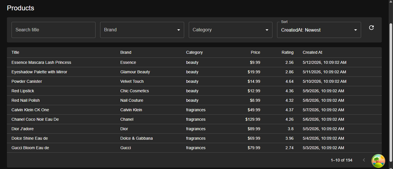Select Eyeshadow Palette with Mirror title

39,72
